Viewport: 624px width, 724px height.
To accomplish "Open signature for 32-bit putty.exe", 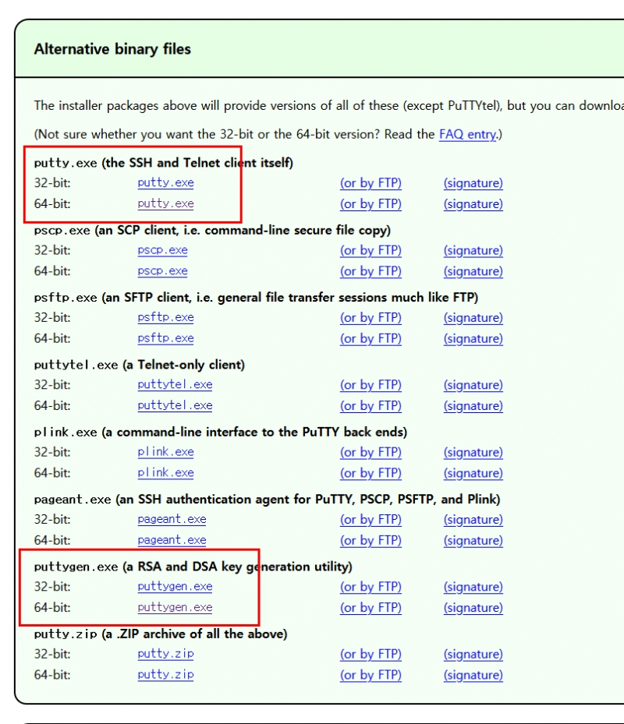I will point(473,183).
